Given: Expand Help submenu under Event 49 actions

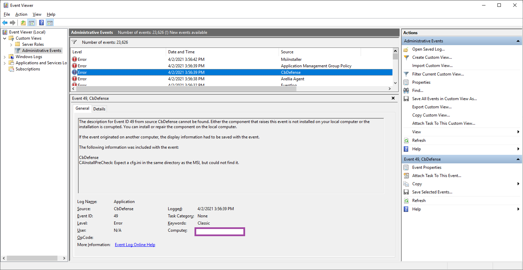Looking at the screenshot, I should pos(518,209).
